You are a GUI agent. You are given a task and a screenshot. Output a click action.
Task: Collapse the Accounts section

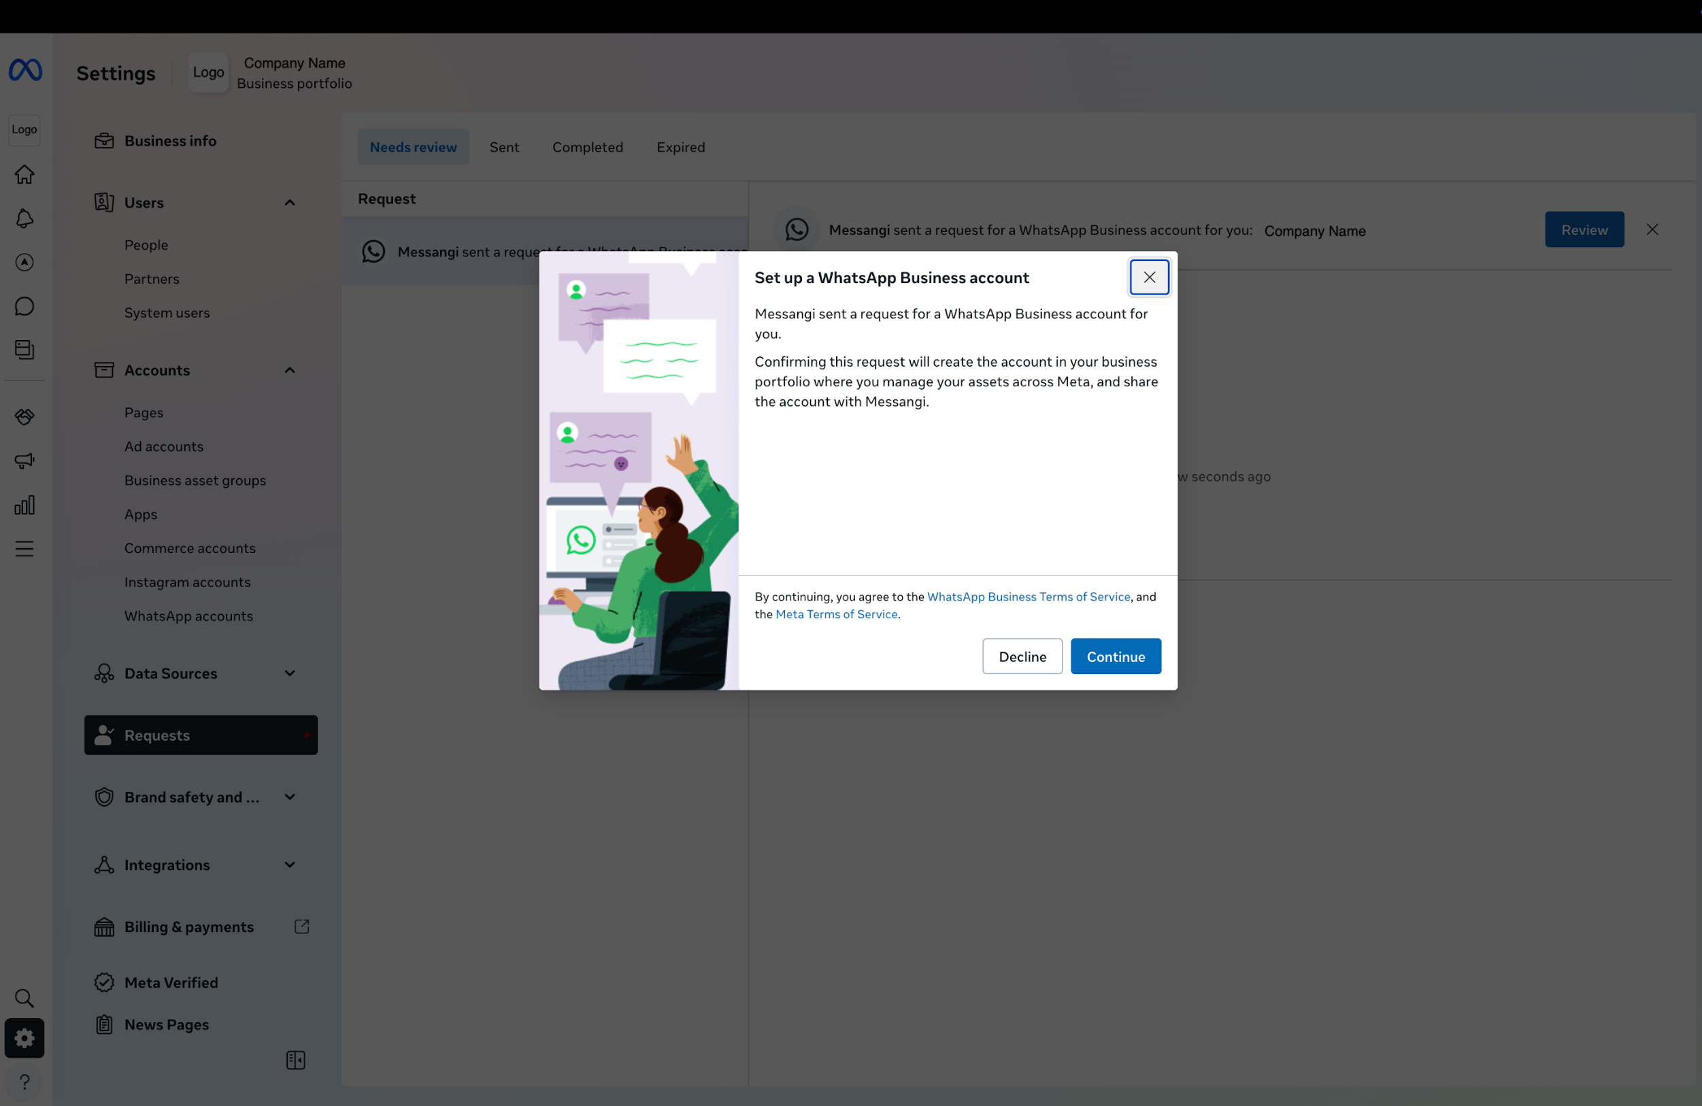pyautogui.click(x=290, y=370)
